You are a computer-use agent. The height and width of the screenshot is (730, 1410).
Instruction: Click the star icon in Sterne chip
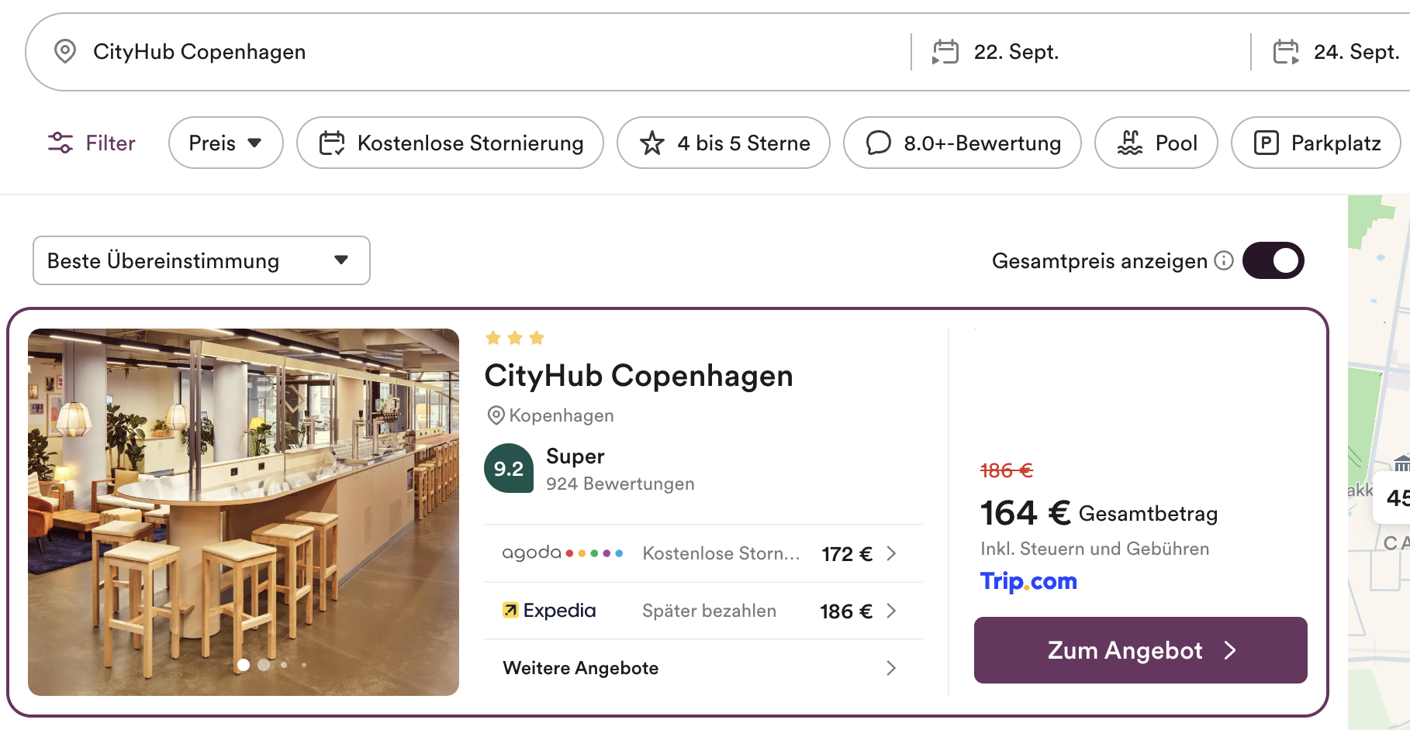click(652, 143)
